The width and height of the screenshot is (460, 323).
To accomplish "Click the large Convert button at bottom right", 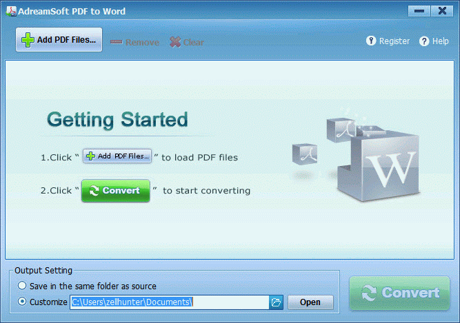I will pyautogui.click(x=399, y=293).
